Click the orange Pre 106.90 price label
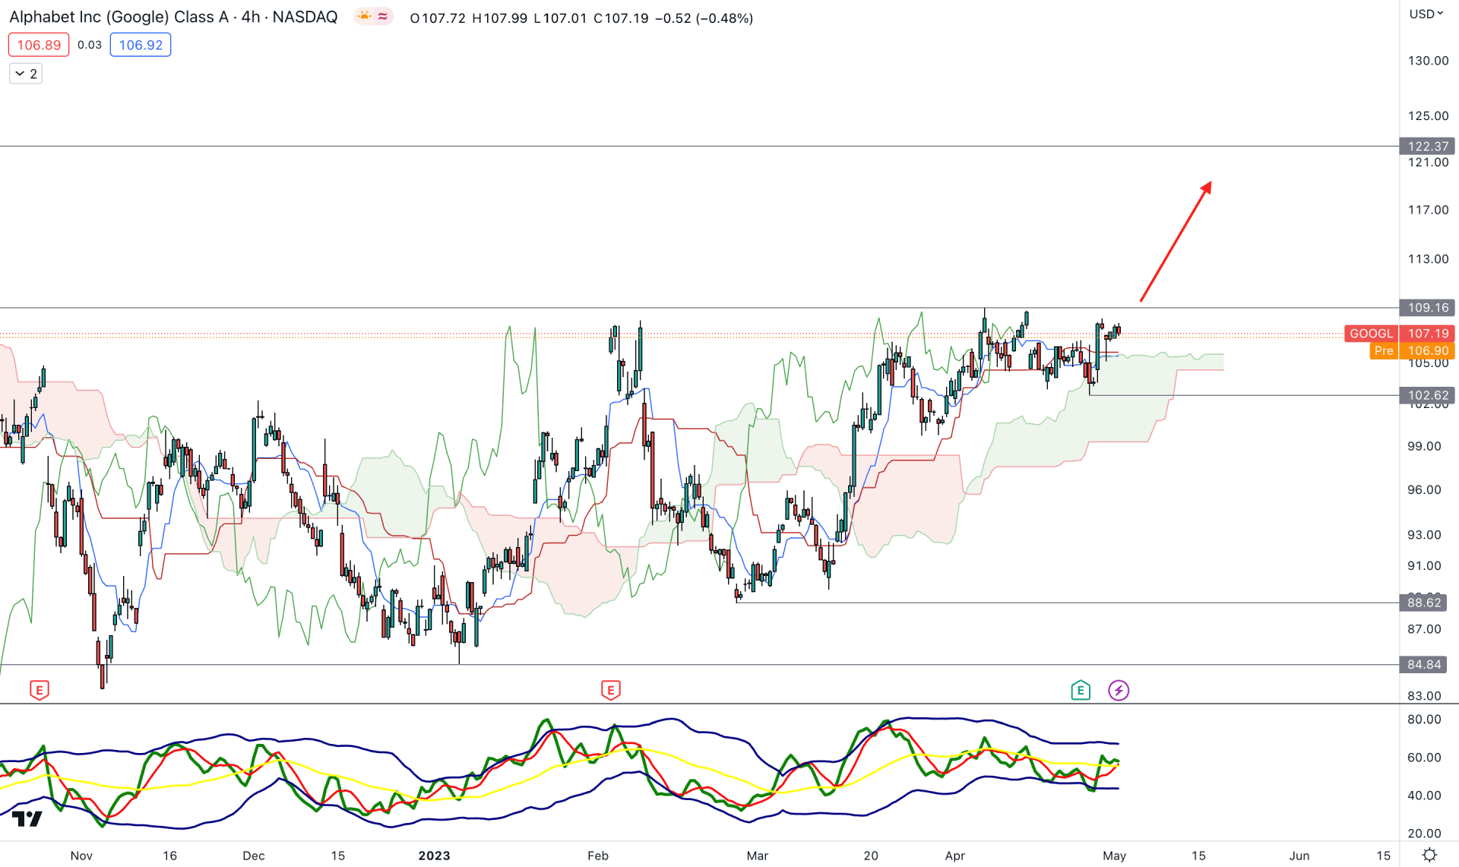The image size is (1459, 867). tap(1413, 350)
